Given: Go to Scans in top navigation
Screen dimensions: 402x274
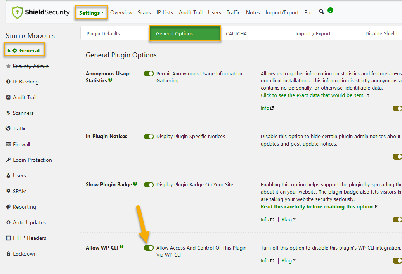Looking at the screenshot, I should (144, 12).
